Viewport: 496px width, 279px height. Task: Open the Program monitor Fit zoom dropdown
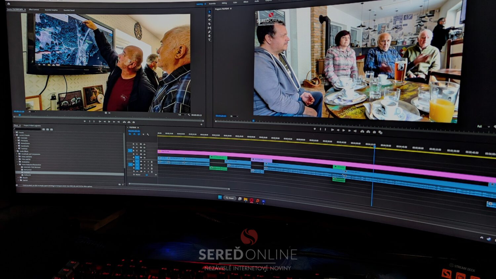coord(234,116)
